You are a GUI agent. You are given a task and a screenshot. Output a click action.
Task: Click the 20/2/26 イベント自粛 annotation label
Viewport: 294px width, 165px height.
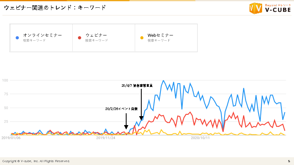tap(121, 109)
